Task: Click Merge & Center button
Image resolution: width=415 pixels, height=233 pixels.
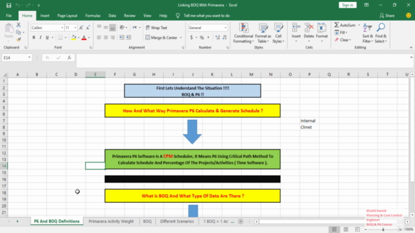Action: (161, 38)
